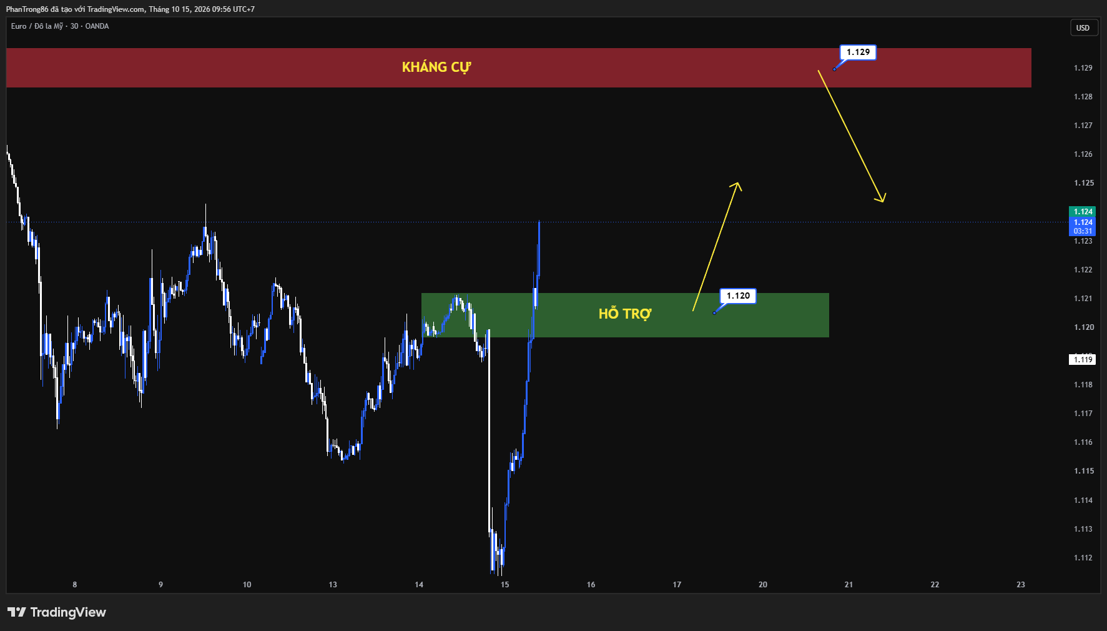Click the 1.115 price axis value

click(1083, 471)
